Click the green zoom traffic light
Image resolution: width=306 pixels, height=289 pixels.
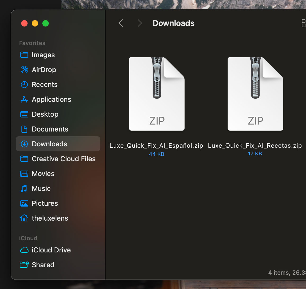(45, 23)
